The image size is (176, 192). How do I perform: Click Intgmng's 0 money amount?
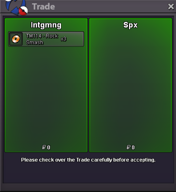49,147
